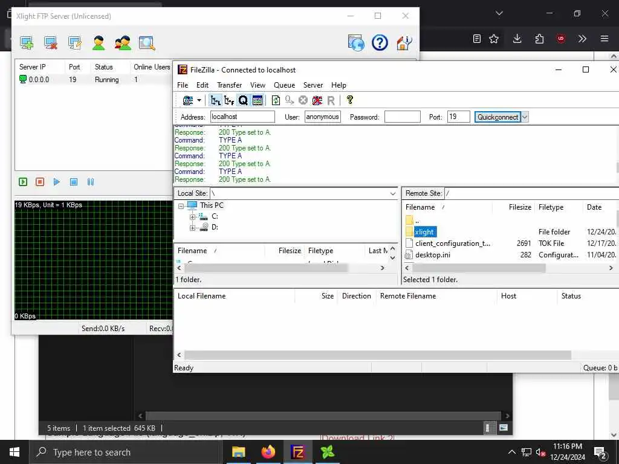Click the blue play triangle in Xlight
Image resolution: width=619 pixels, height=464 pixels.
coord(57,182)
